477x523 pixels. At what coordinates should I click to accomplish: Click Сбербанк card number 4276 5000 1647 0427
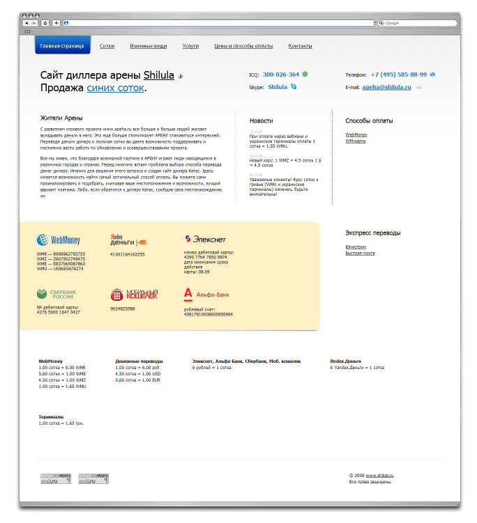click(59, 312)
